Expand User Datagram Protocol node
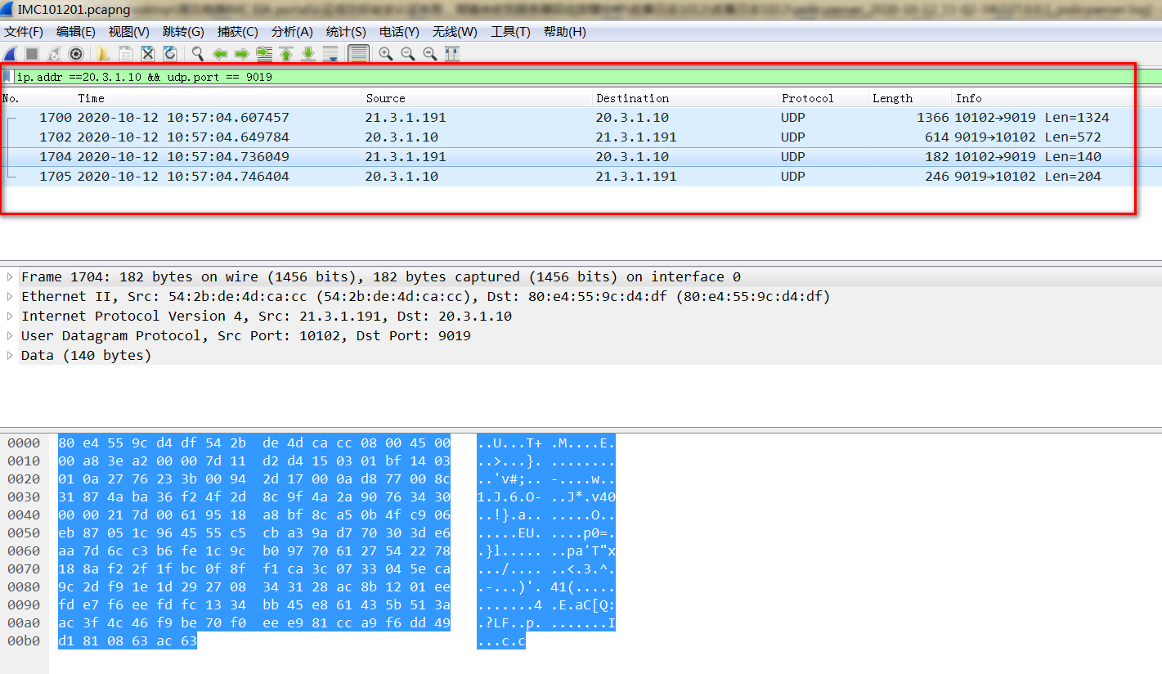 (10, 336)
